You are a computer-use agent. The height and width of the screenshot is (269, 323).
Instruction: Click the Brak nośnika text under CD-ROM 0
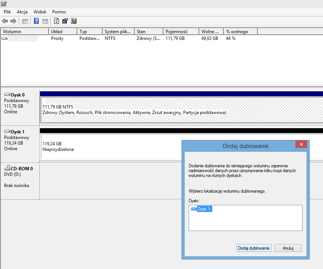pos(16,186)
